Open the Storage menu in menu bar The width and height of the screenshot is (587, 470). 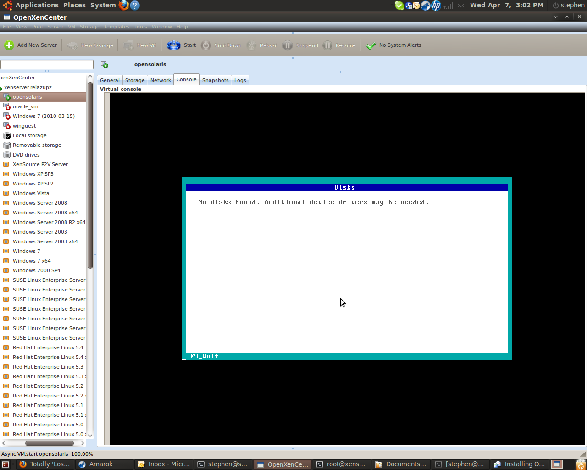click(x=89, y=27)
